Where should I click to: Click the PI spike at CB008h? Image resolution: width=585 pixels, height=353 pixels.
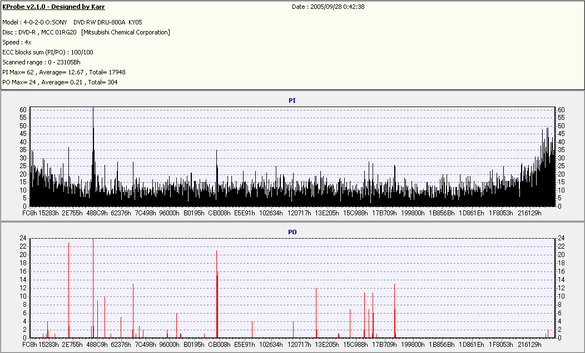[x=217, y=178]
